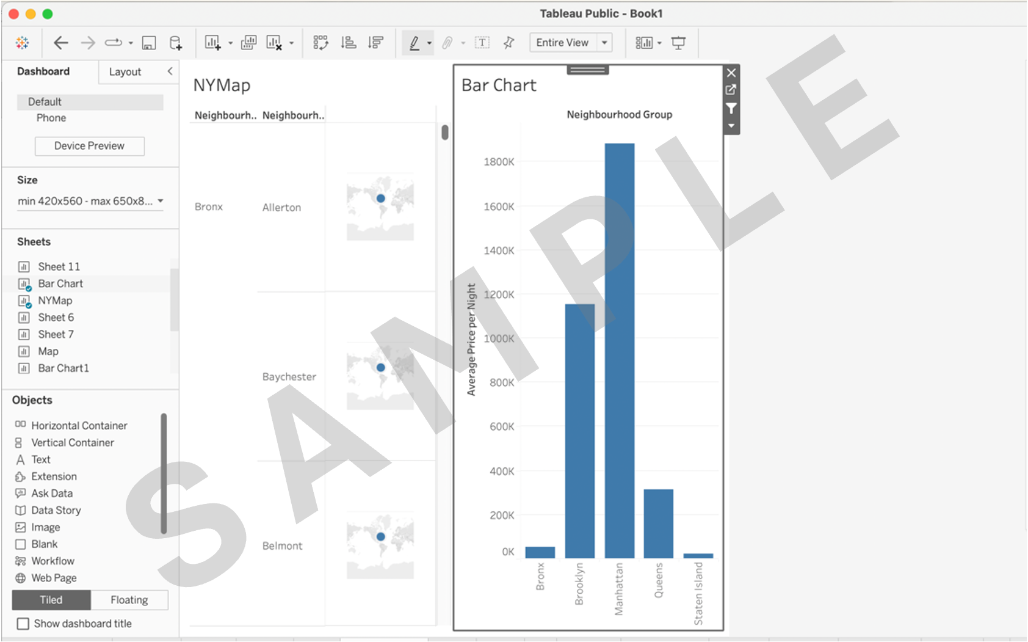Use as filter icon on Bar Chart
This screenshot has height=642, width=1028.
click(x=731, y=109)
